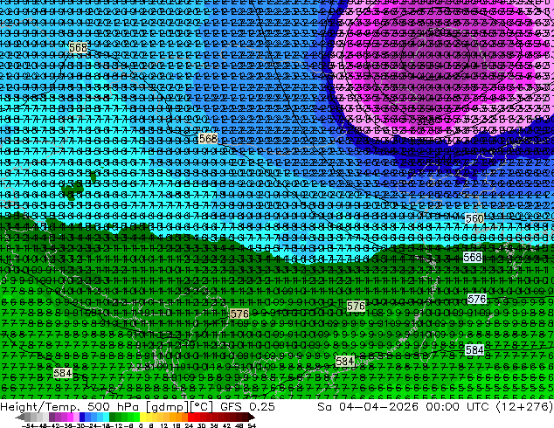The width and height of the screenshot is (554, 428).
Task: Click the middle 576 contour label
Action: pos(356,306)
